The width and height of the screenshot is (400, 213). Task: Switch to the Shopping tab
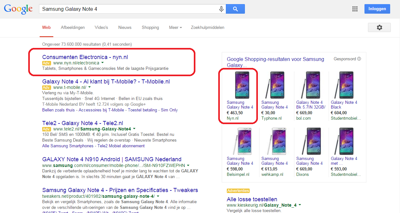(x=150, y=28)
